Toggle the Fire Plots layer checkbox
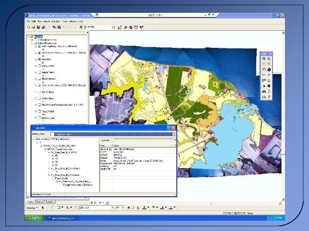 [39, 59]
